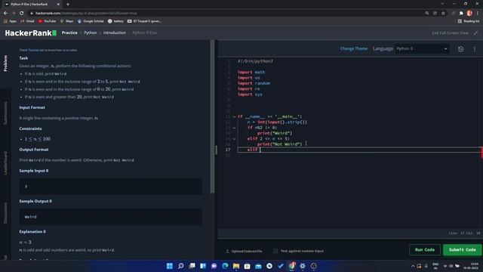
Task: Open a new browser tab with plus
Action: pyautogui.click(x=68, y=5)
